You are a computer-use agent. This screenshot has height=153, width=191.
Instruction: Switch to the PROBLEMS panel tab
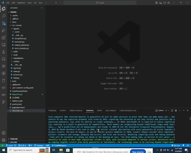tap(52, 111)
